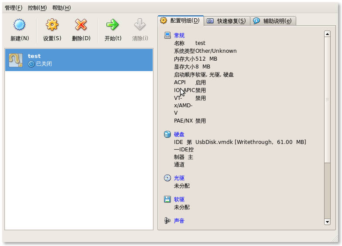Click the test VM OS icon
The height and width of the screenshot is (246, 342).
16,60
